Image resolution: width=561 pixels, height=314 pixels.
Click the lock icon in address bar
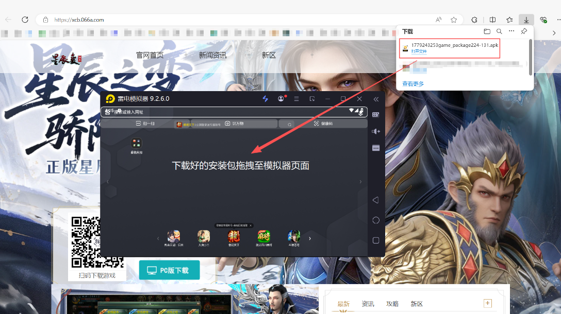[x=45, y=20]
